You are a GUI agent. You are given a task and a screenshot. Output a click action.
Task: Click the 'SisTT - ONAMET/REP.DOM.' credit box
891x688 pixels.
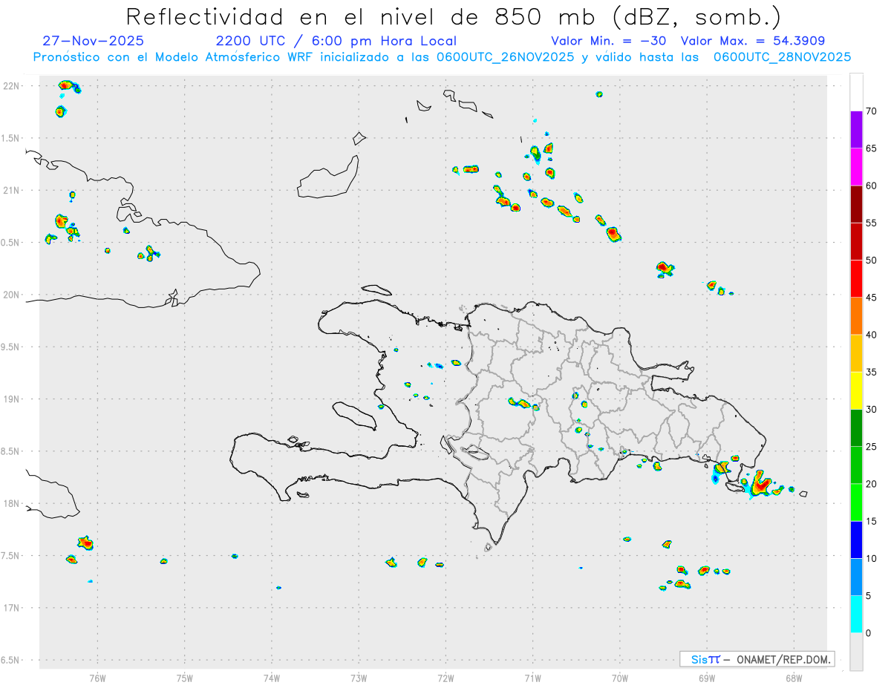pos(757,659)
